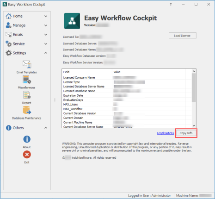Expand the Emails section chevron
Screen dimensions: 215x199
(x=46, y=35)
